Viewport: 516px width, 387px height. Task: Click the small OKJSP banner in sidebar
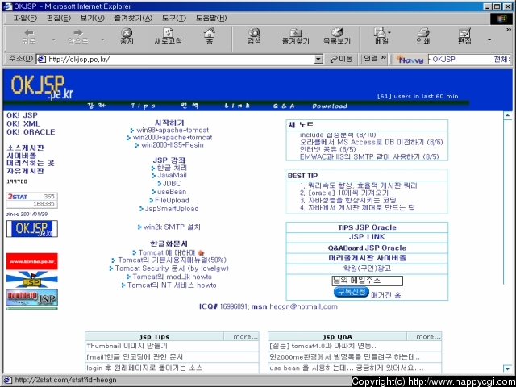32,229
